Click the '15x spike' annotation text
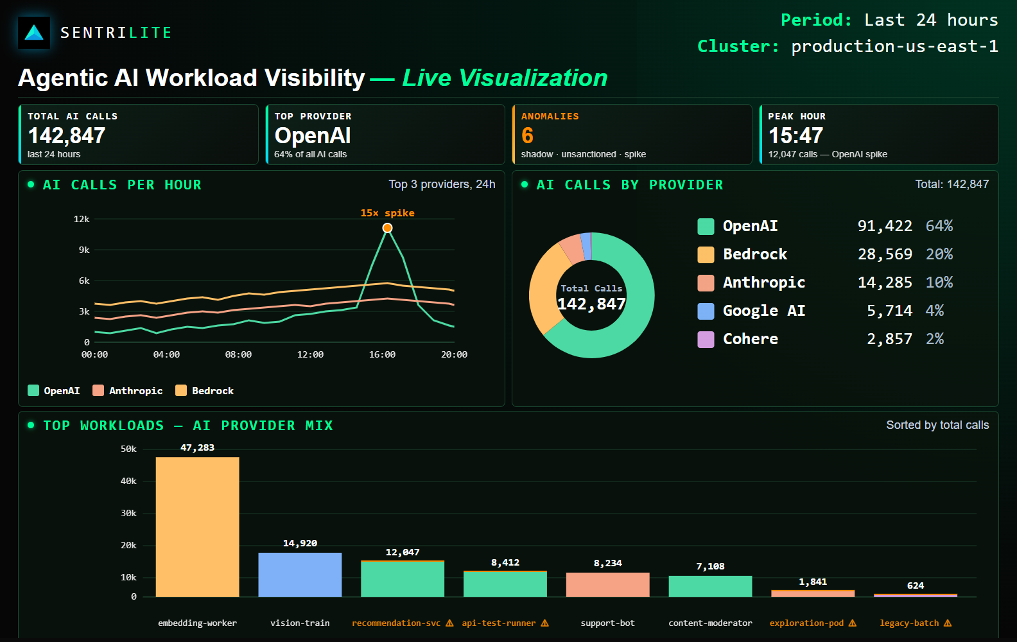The height and width of the screenshot is (642, 1017). 387,213
